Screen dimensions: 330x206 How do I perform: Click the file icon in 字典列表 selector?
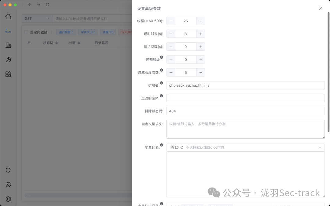pyautogui.click(x=172, y=147)
